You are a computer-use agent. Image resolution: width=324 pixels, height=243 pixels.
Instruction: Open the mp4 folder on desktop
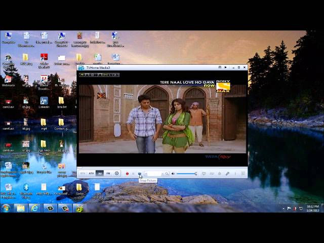pyautogui.click(x=44, y=125)
